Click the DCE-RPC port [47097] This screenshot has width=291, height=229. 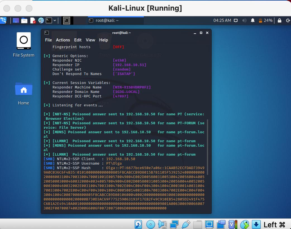pyautogui.click(x=121, y=96)
